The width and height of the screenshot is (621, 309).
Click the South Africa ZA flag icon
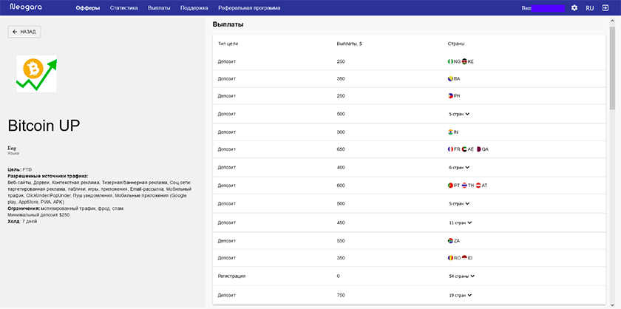[450, 240]
